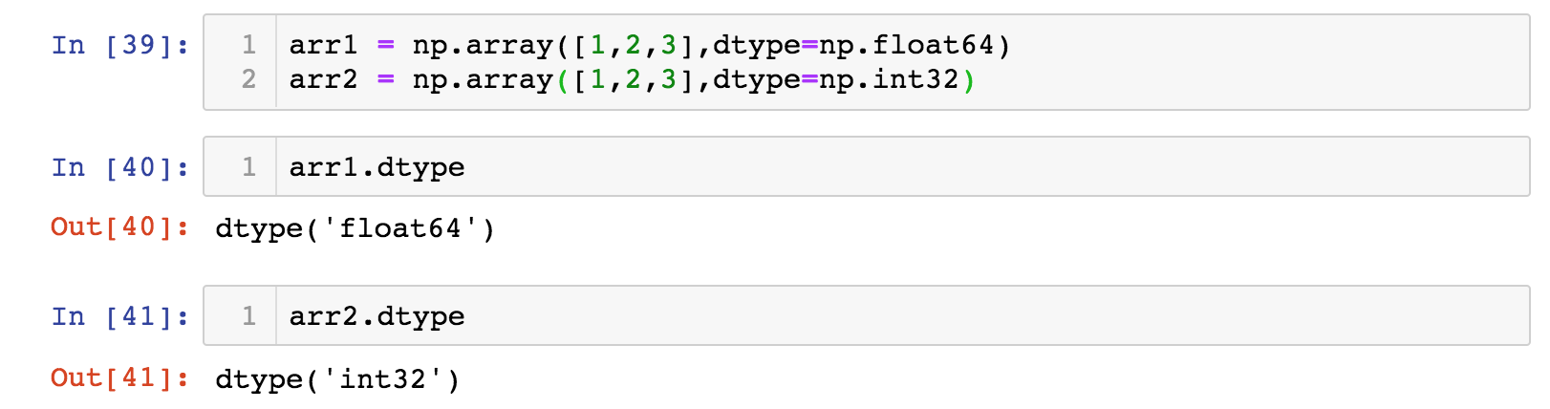
Task: Click the code cell defining arr1 and arr2
Action: coord(867,62)
